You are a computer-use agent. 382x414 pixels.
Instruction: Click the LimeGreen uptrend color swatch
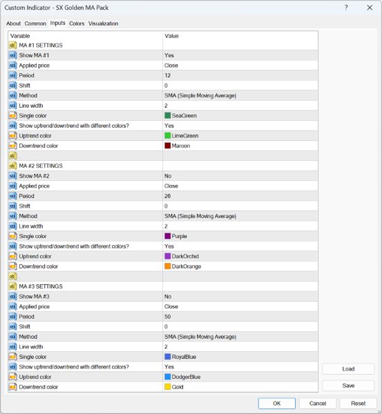(168, 136)
